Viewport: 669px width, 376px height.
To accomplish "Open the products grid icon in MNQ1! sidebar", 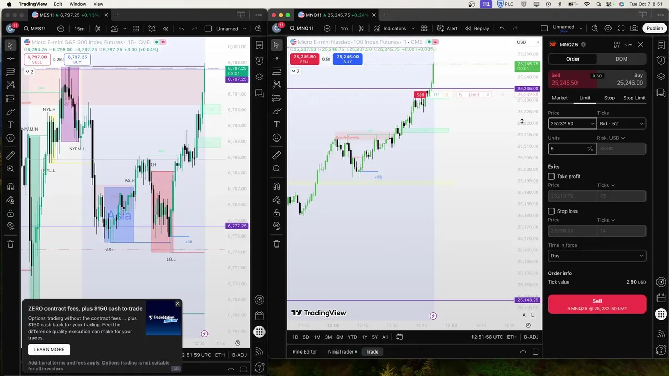I will coord(661,314).
